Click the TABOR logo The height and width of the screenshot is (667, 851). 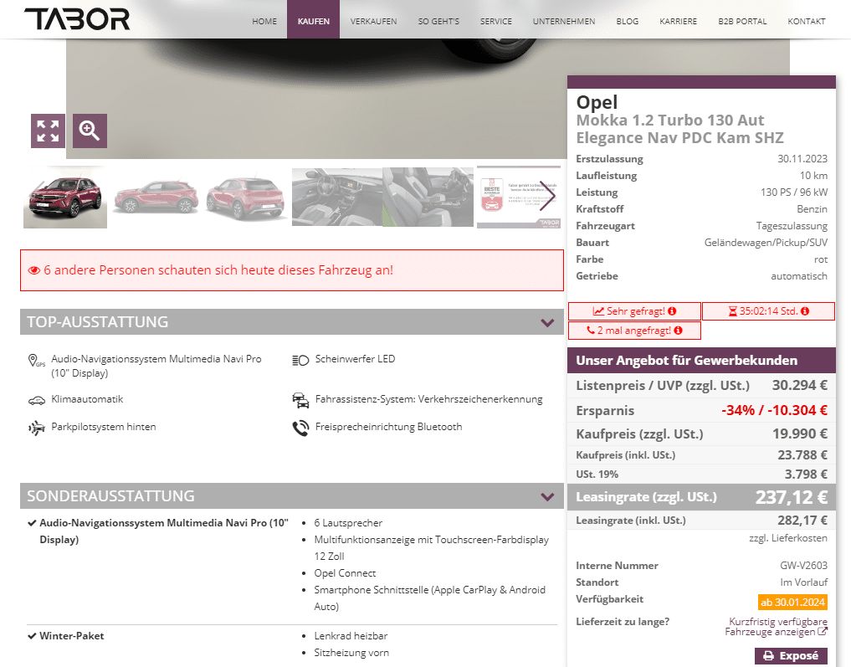pos(77,19)
